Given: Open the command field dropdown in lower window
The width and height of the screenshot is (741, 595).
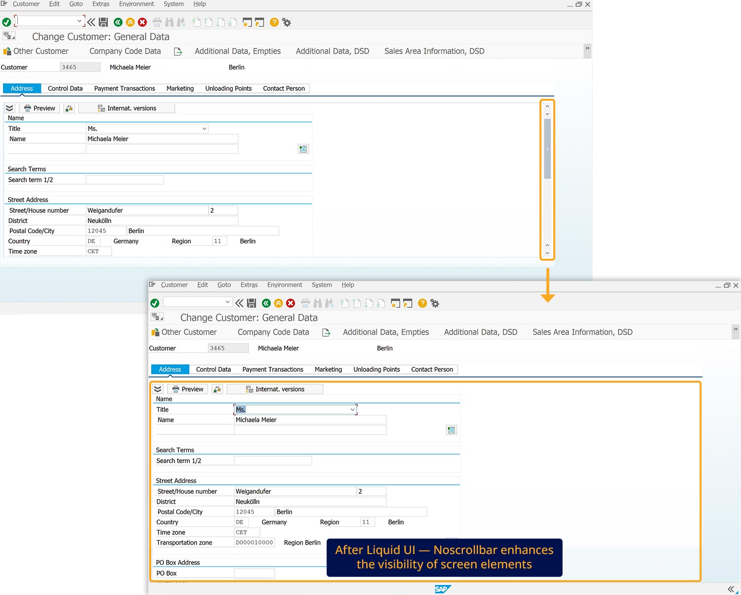Looking at the screenshot, I should [x=228, y=302].
